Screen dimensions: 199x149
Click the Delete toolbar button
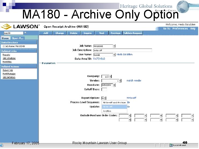point(74,33)
